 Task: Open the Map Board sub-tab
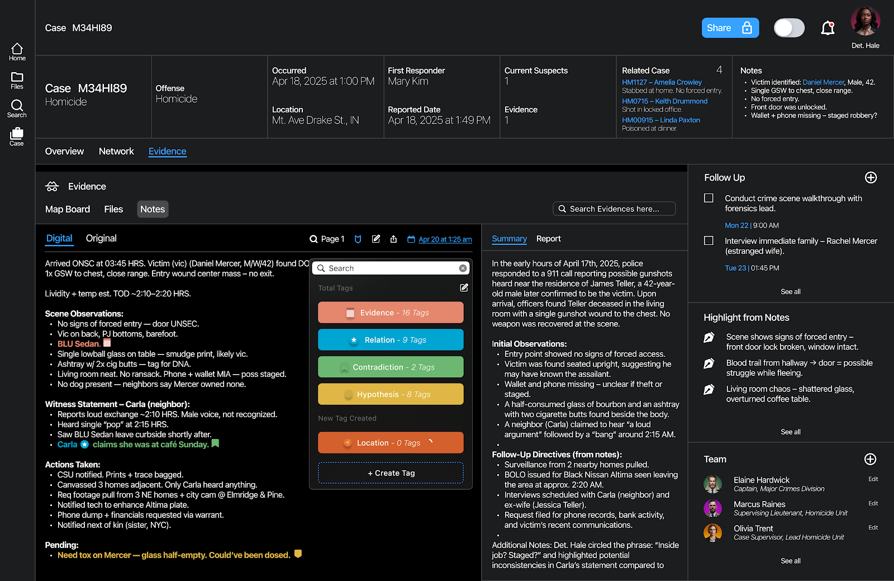pyautogui.click(x=68, y=209)
